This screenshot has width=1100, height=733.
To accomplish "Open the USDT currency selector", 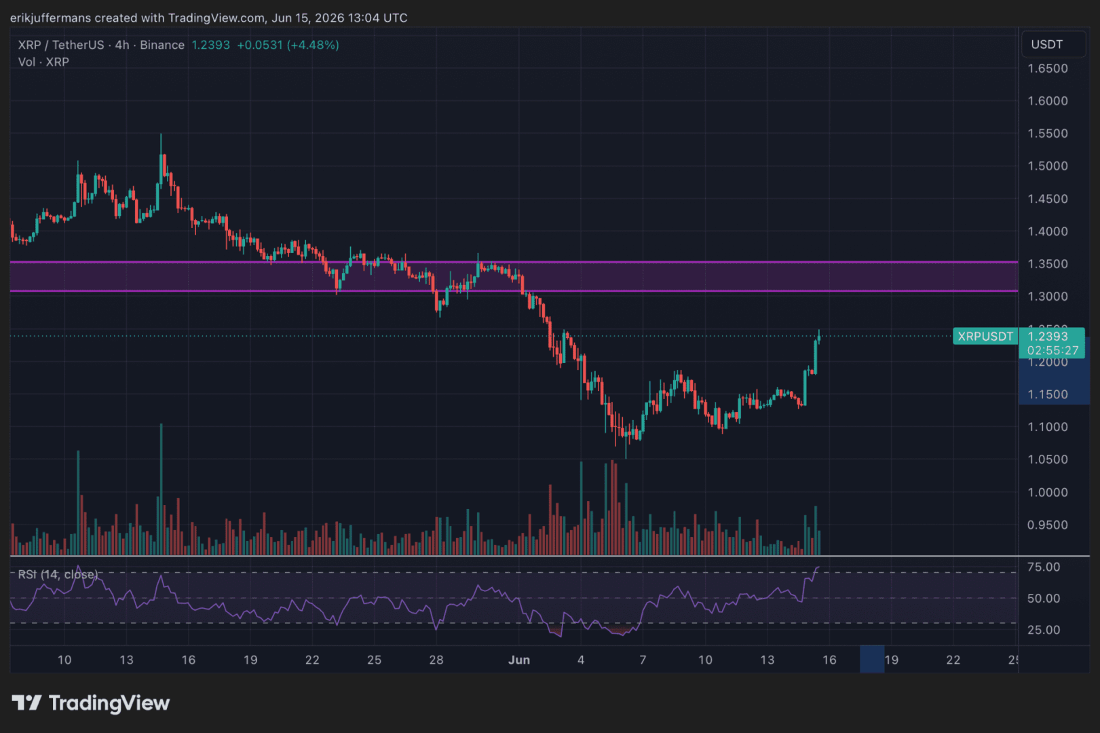I will tap(1053, 45).
